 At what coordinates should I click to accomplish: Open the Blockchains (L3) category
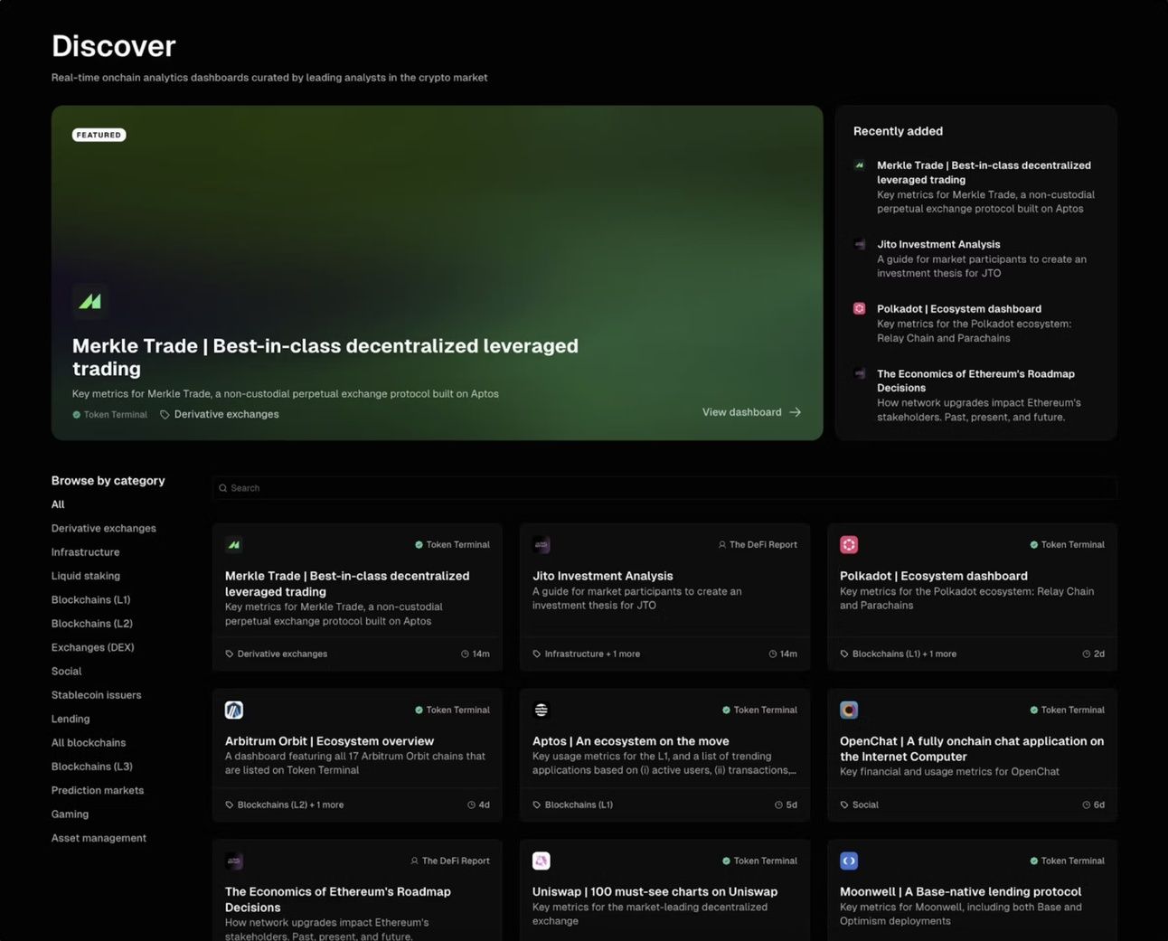click(92, 767)
